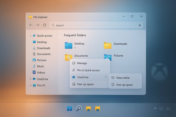Click the This PC monitor icon

point(34,85)
